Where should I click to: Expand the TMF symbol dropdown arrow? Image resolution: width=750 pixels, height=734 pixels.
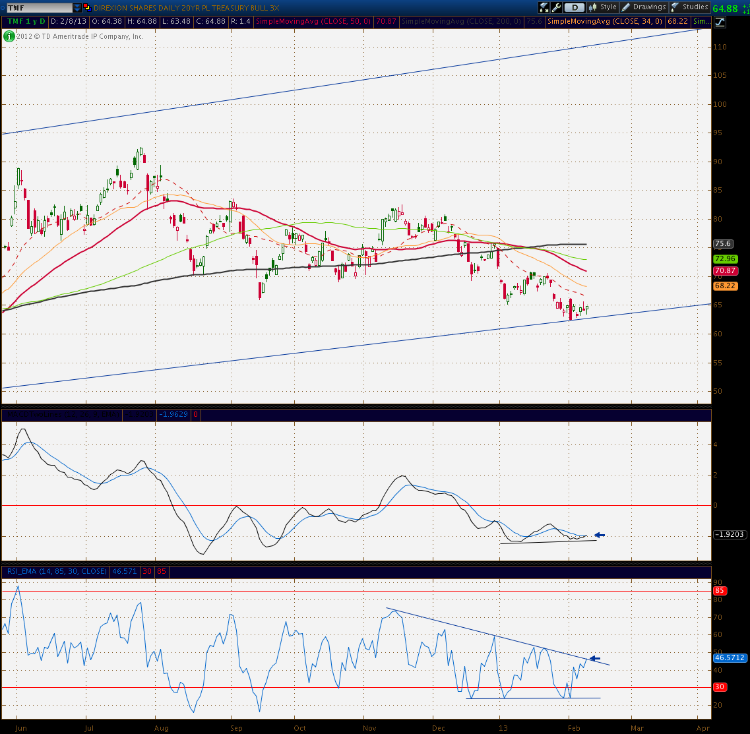(x=77, y=8)
